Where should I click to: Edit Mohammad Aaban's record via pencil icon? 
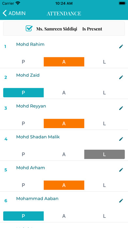click(x=121, y=201)
